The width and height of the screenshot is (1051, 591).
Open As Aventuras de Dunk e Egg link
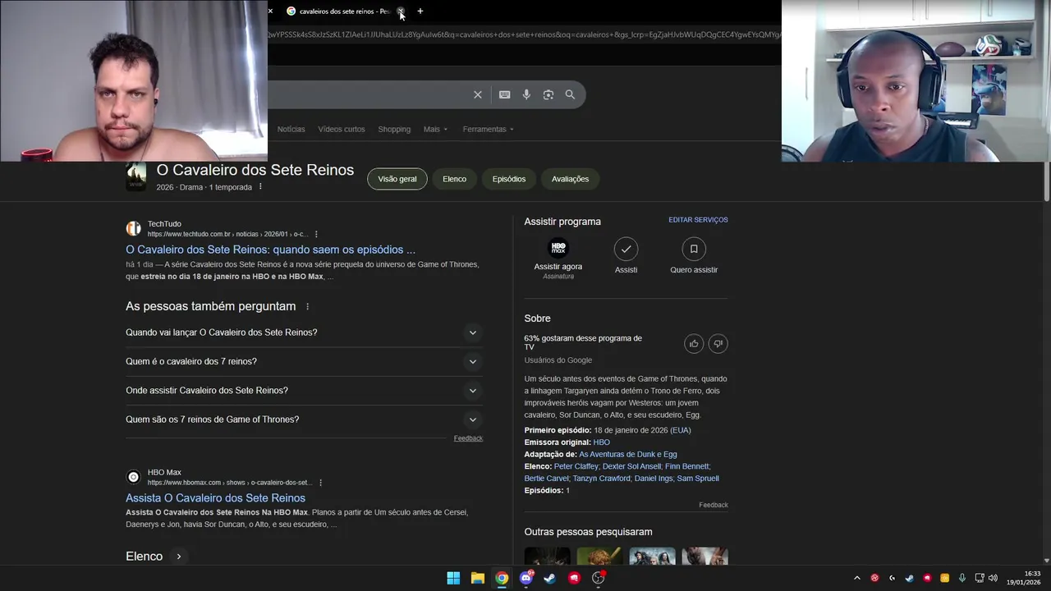(628, 455)
